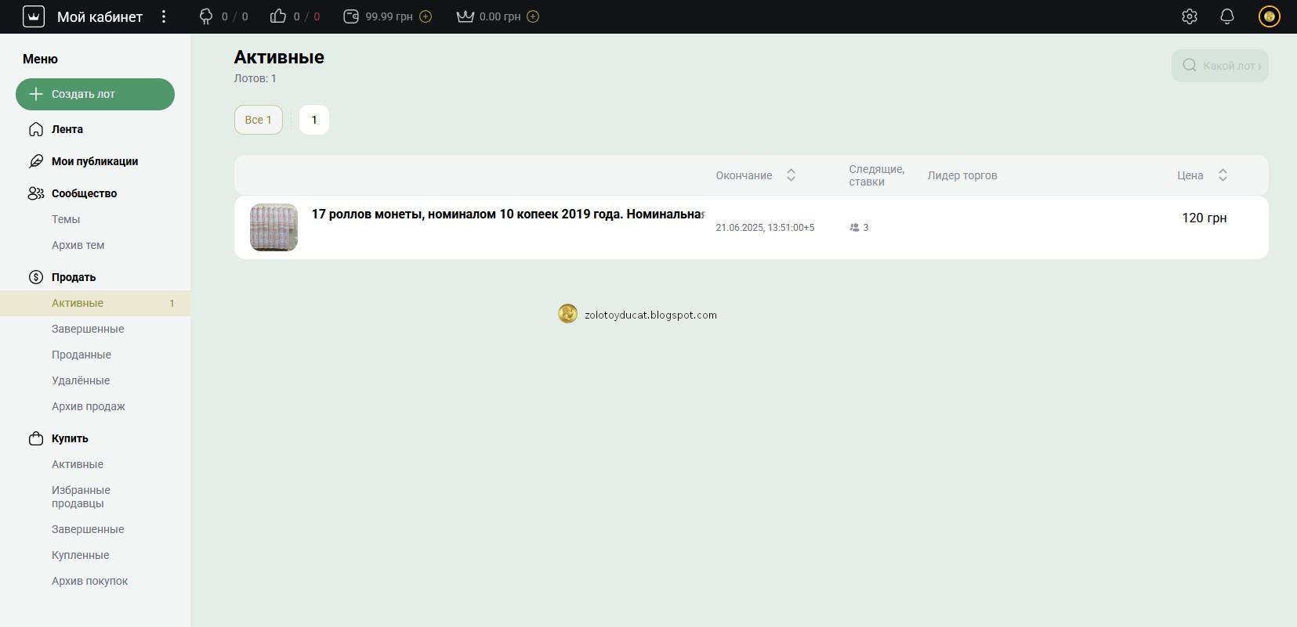Select Активные under Продать

coord(95,303)
